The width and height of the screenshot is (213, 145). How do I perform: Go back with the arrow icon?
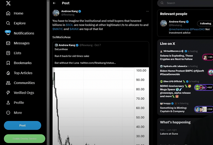point(54,3)
